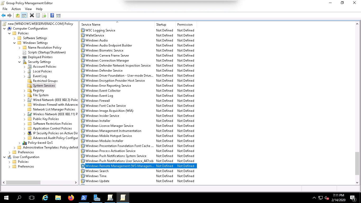This screenshot has width=361, height=203.
Task: Click the Windows Search service icon
Action: (83, 171)
